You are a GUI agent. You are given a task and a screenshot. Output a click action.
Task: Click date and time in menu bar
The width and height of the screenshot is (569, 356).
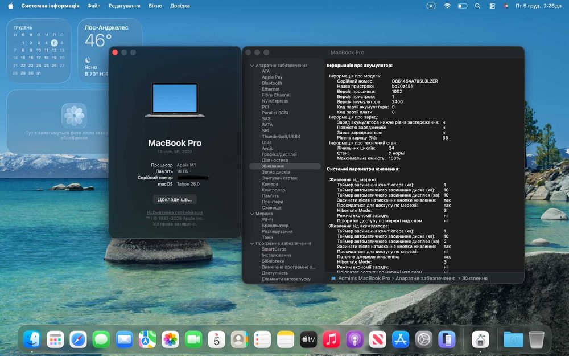click(538, 6)
